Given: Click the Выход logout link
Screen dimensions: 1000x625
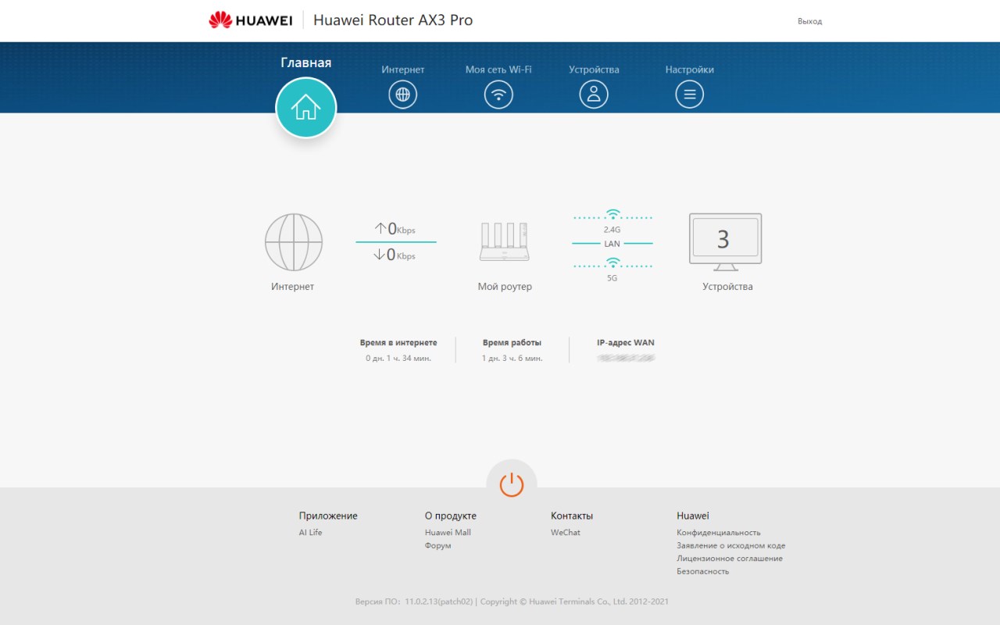Looking at the screenshot, I should (x=810, y=21).
